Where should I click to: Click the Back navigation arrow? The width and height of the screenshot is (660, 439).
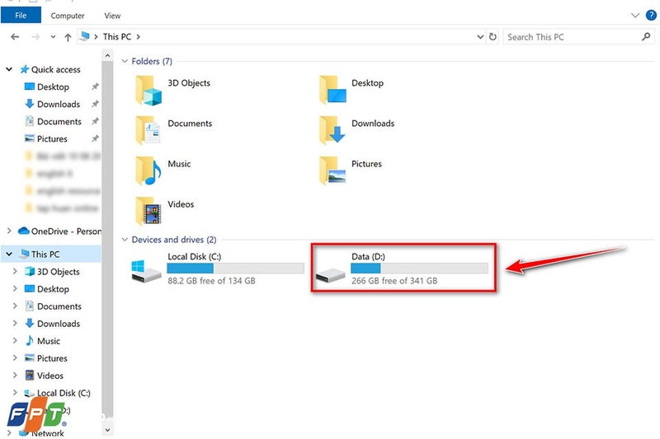click(x=15, y=37)
